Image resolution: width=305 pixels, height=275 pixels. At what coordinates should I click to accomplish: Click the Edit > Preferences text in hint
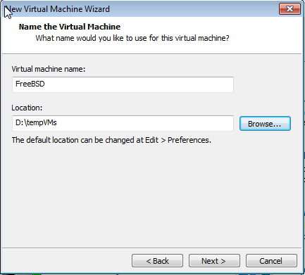click(x=178, y=140)
